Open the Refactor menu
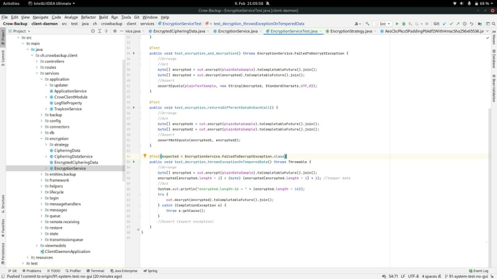This screenshot has width=497, height=279. (x=88, y=17)
